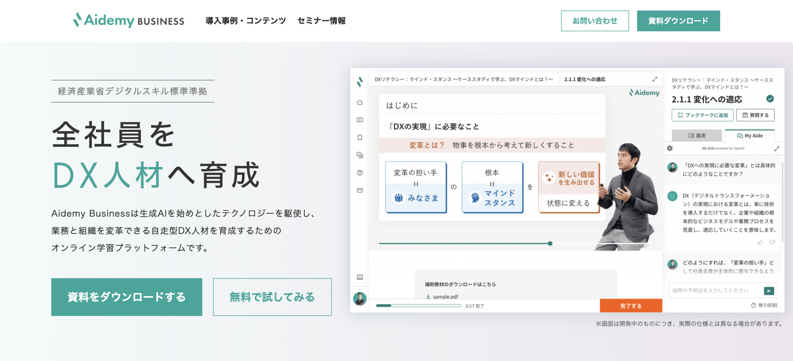Open the analytics chart icon near the sidebar bottom

click(359, 277)
